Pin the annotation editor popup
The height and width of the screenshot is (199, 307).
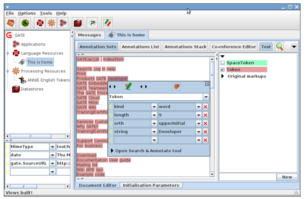[176, 87]
